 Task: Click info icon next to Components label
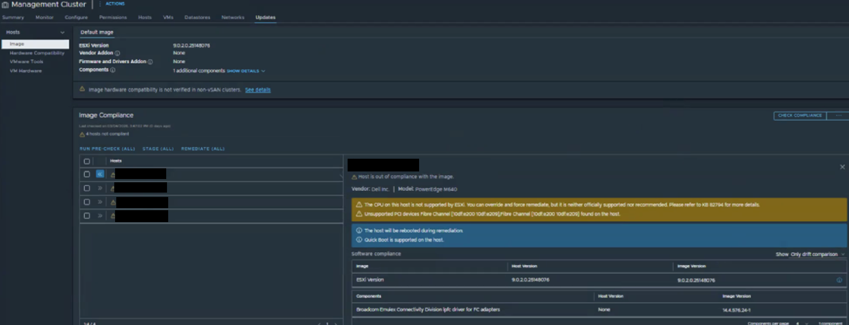[113, 70]
